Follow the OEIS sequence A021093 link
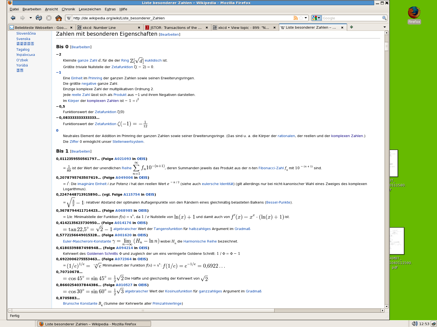Viewport: 437px width, 327px height. tap(123, 159)
